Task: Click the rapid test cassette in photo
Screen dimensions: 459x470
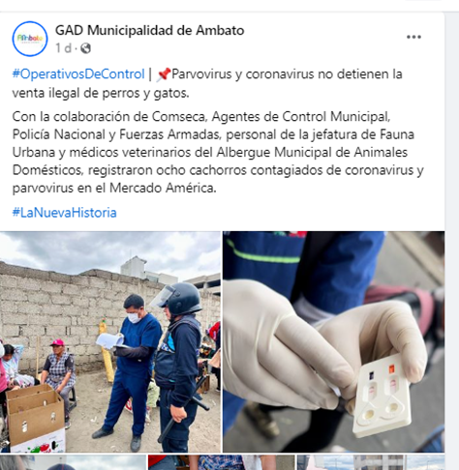Action: (382, 396)
